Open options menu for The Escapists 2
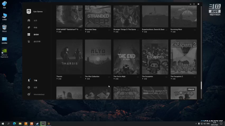 click(195, 77)
